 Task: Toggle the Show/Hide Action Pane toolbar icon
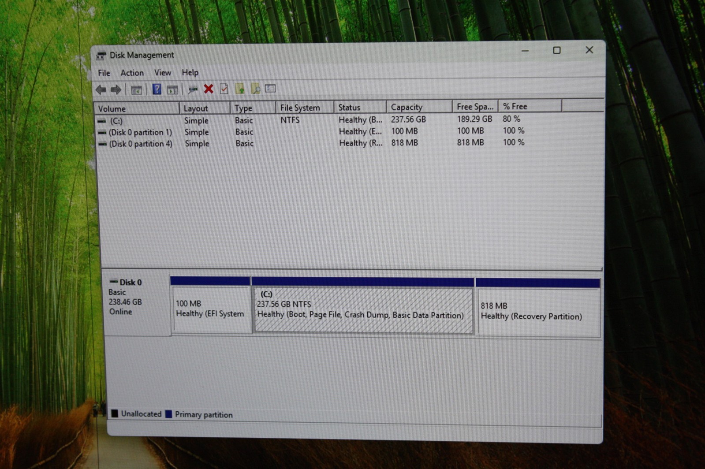coord(172,90)
